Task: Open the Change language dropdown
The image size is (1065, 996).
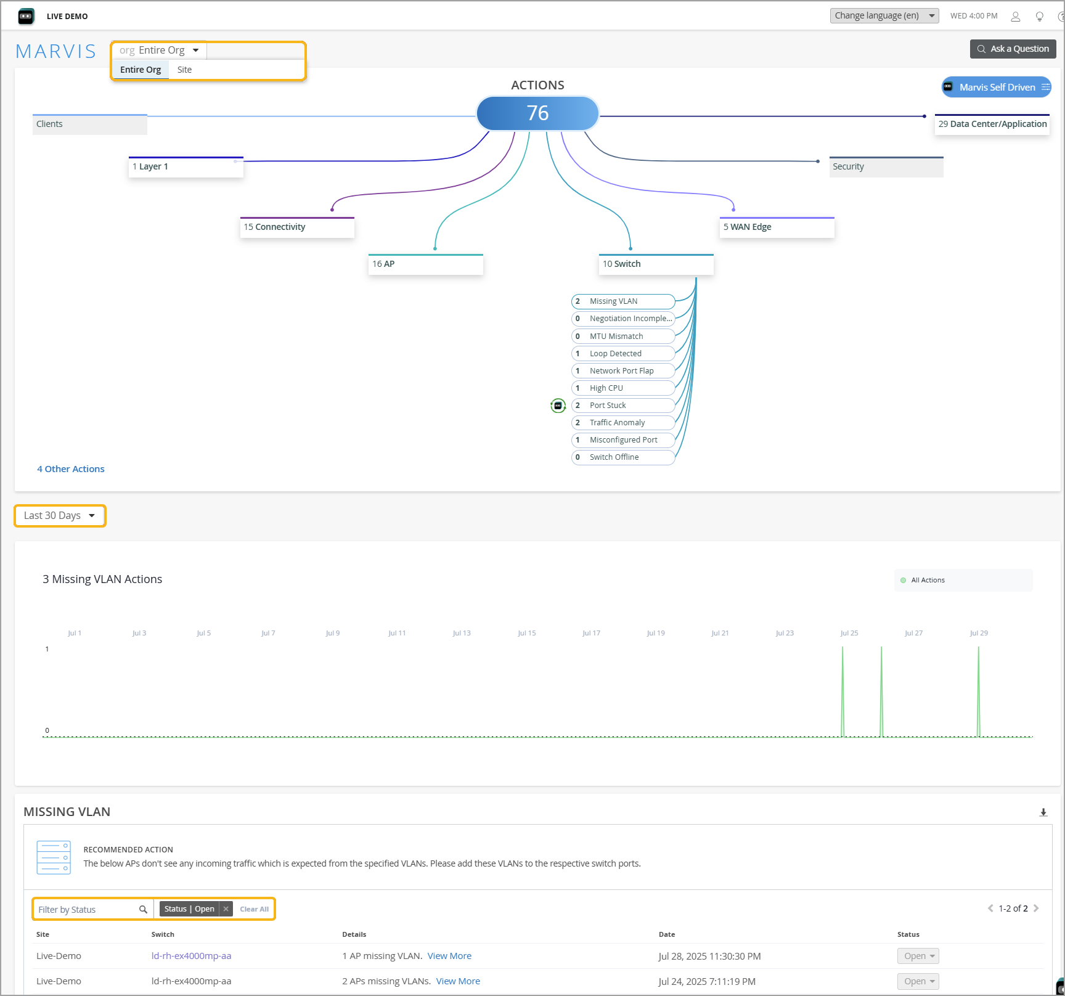Action: pos(884,15)
